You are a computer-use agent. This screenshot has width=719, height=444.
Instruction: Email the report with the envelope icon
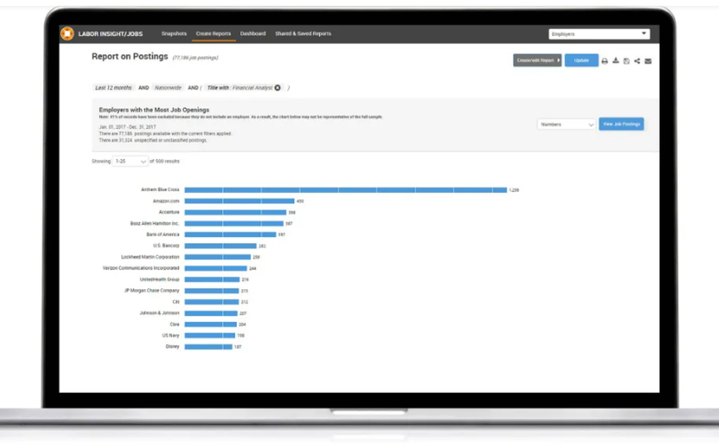point(648,61)
